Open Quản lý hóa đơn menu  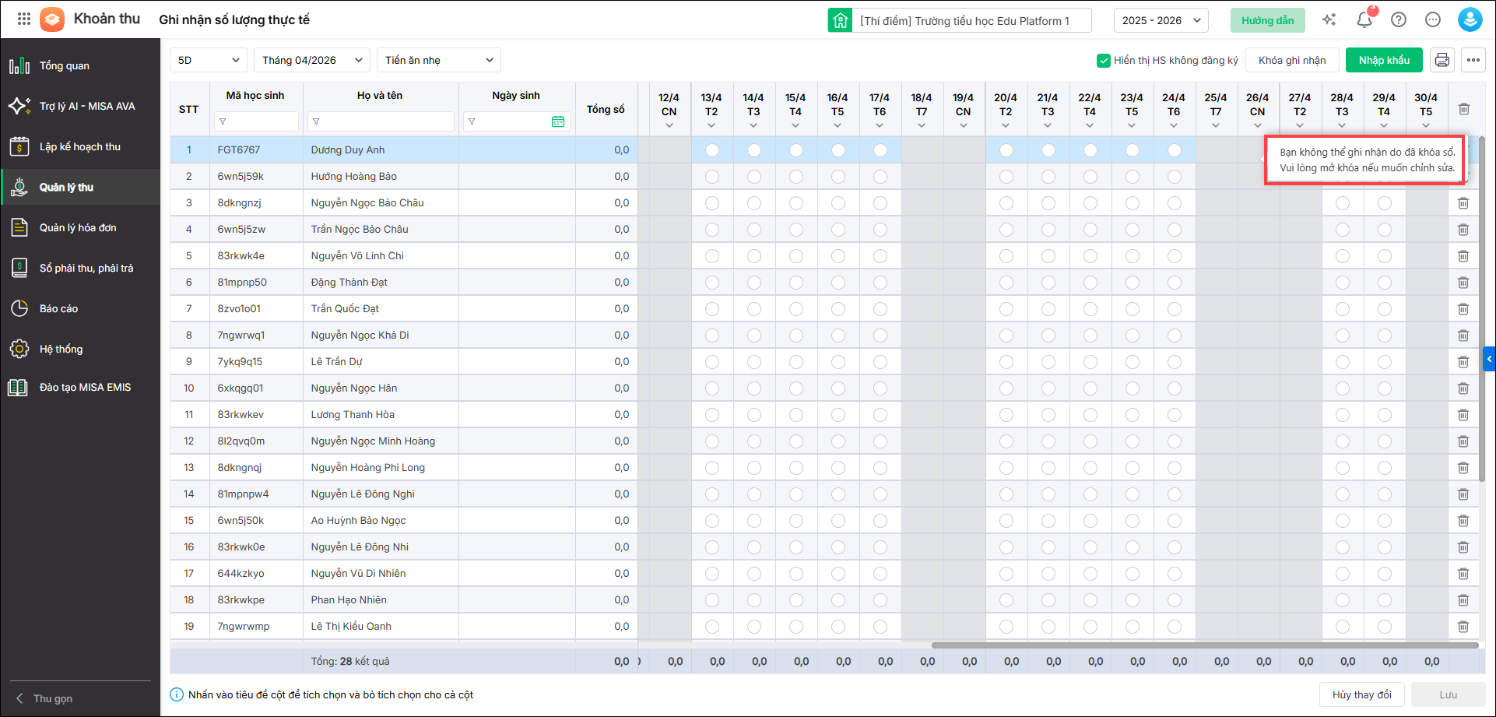(78, 227)
